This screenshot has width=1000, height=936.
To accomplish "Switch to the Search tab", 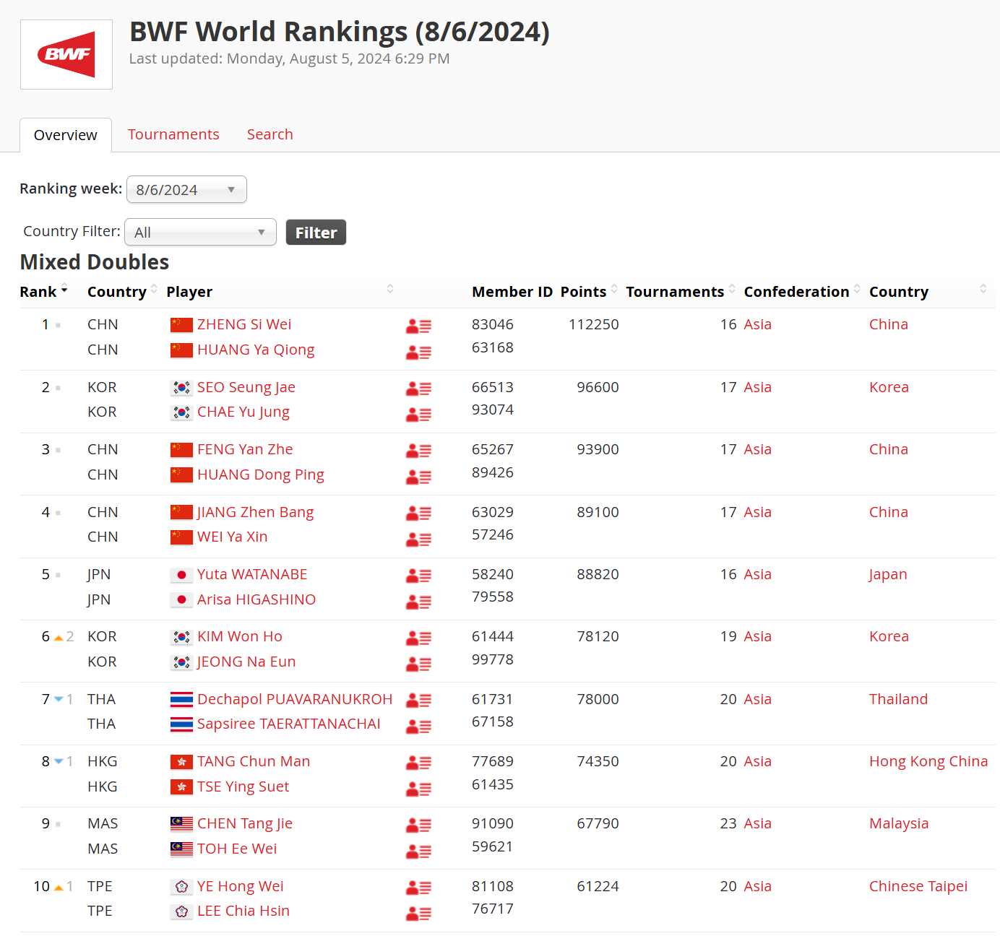I will click(x=270, y=134).
